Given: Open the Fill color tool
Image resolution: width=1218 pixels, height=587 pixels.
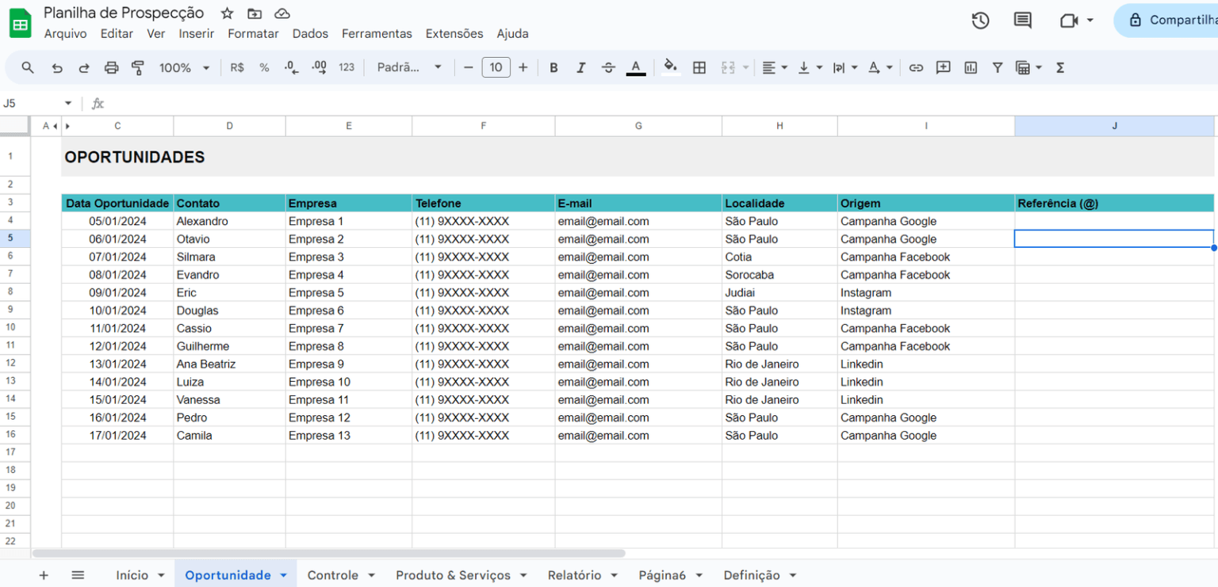Looking at the screenshot, I should (668, 67).
